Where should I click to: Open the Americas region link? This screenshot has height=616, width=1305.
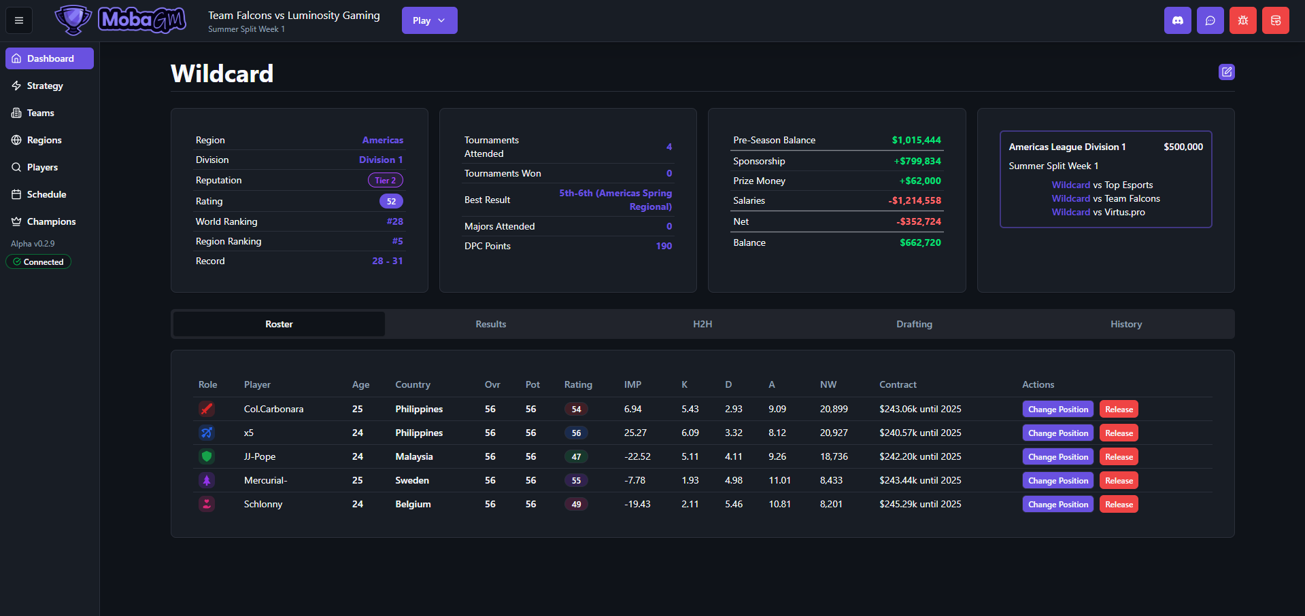[x=382, y=140]
